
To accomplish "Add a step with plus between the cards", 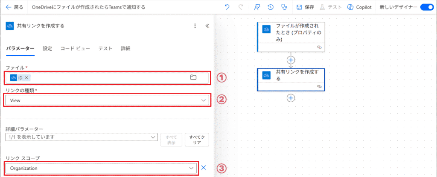I will coord(291,60).
